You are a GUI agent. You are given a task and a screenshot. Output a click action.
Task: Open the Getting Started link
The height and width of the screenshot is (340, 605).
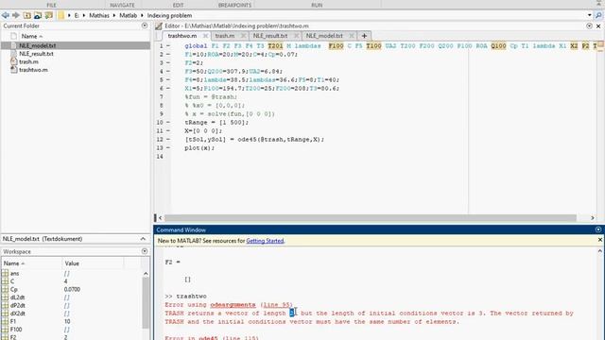(x=265, y=241)
